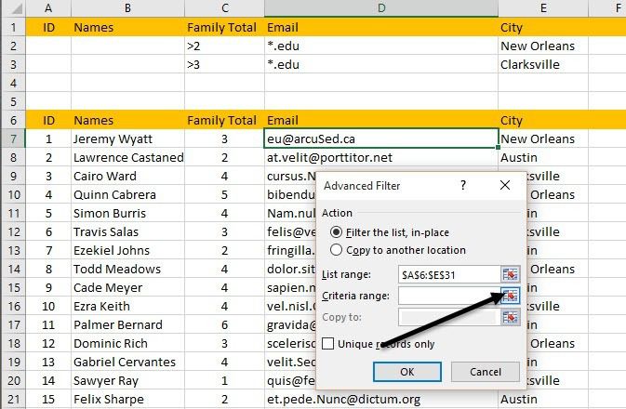Select row 7 header
The height and width of the screenshot is (409, 626).
pos(13,139)
